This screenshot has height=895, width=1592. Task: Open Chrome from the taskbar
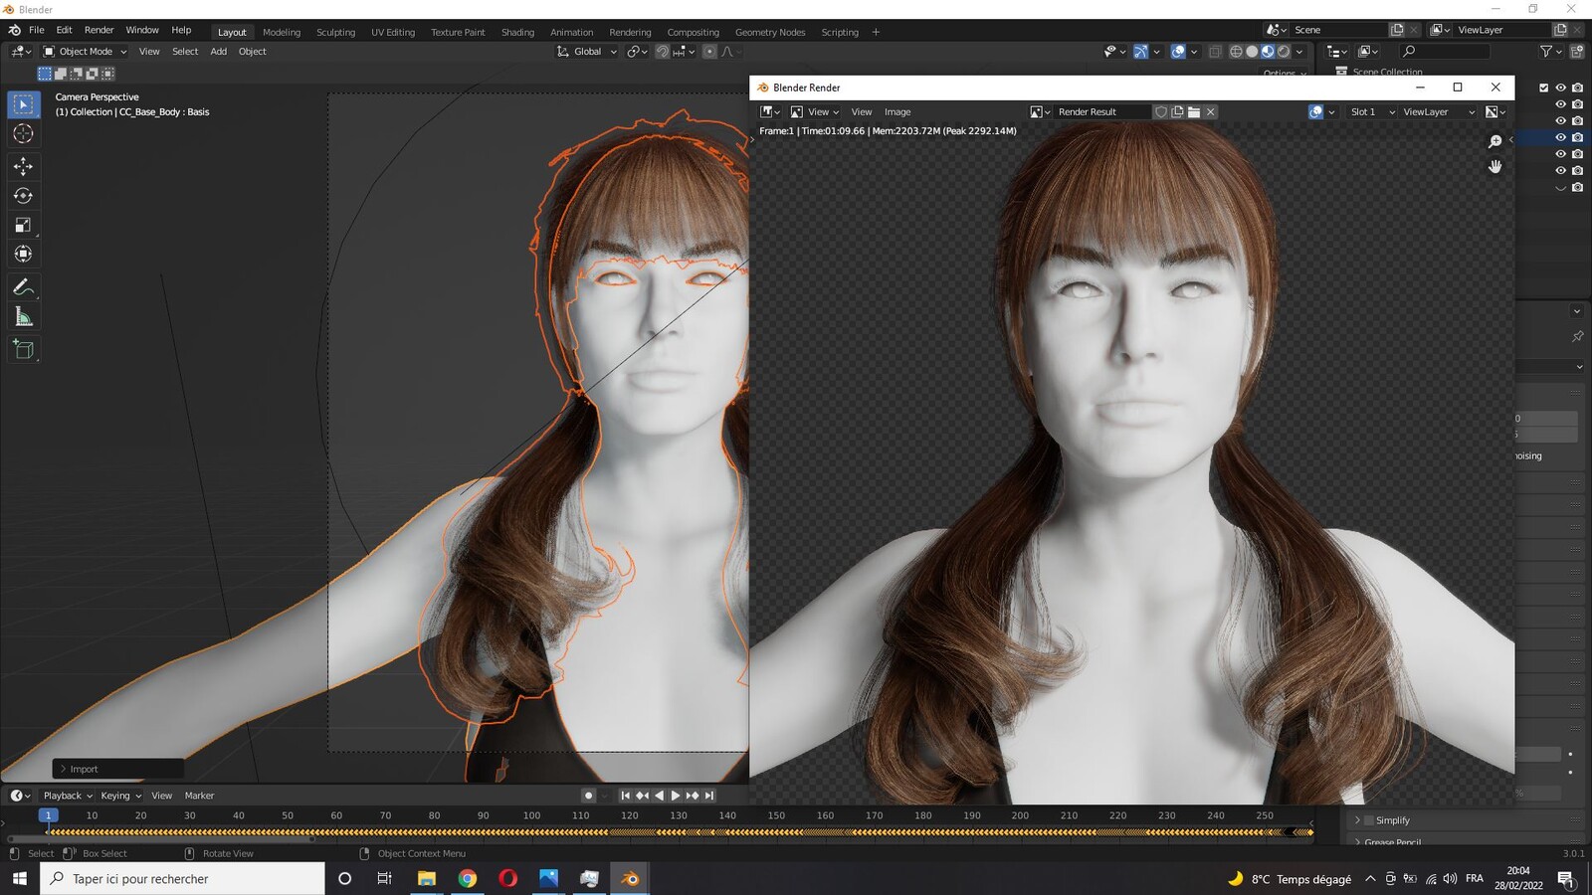(x=467, y=878)
